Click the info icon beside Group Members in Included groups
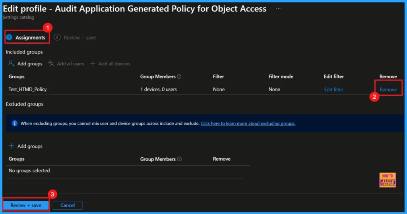The width and height of the screenshot is (407, 214). [x=179, y=76]
